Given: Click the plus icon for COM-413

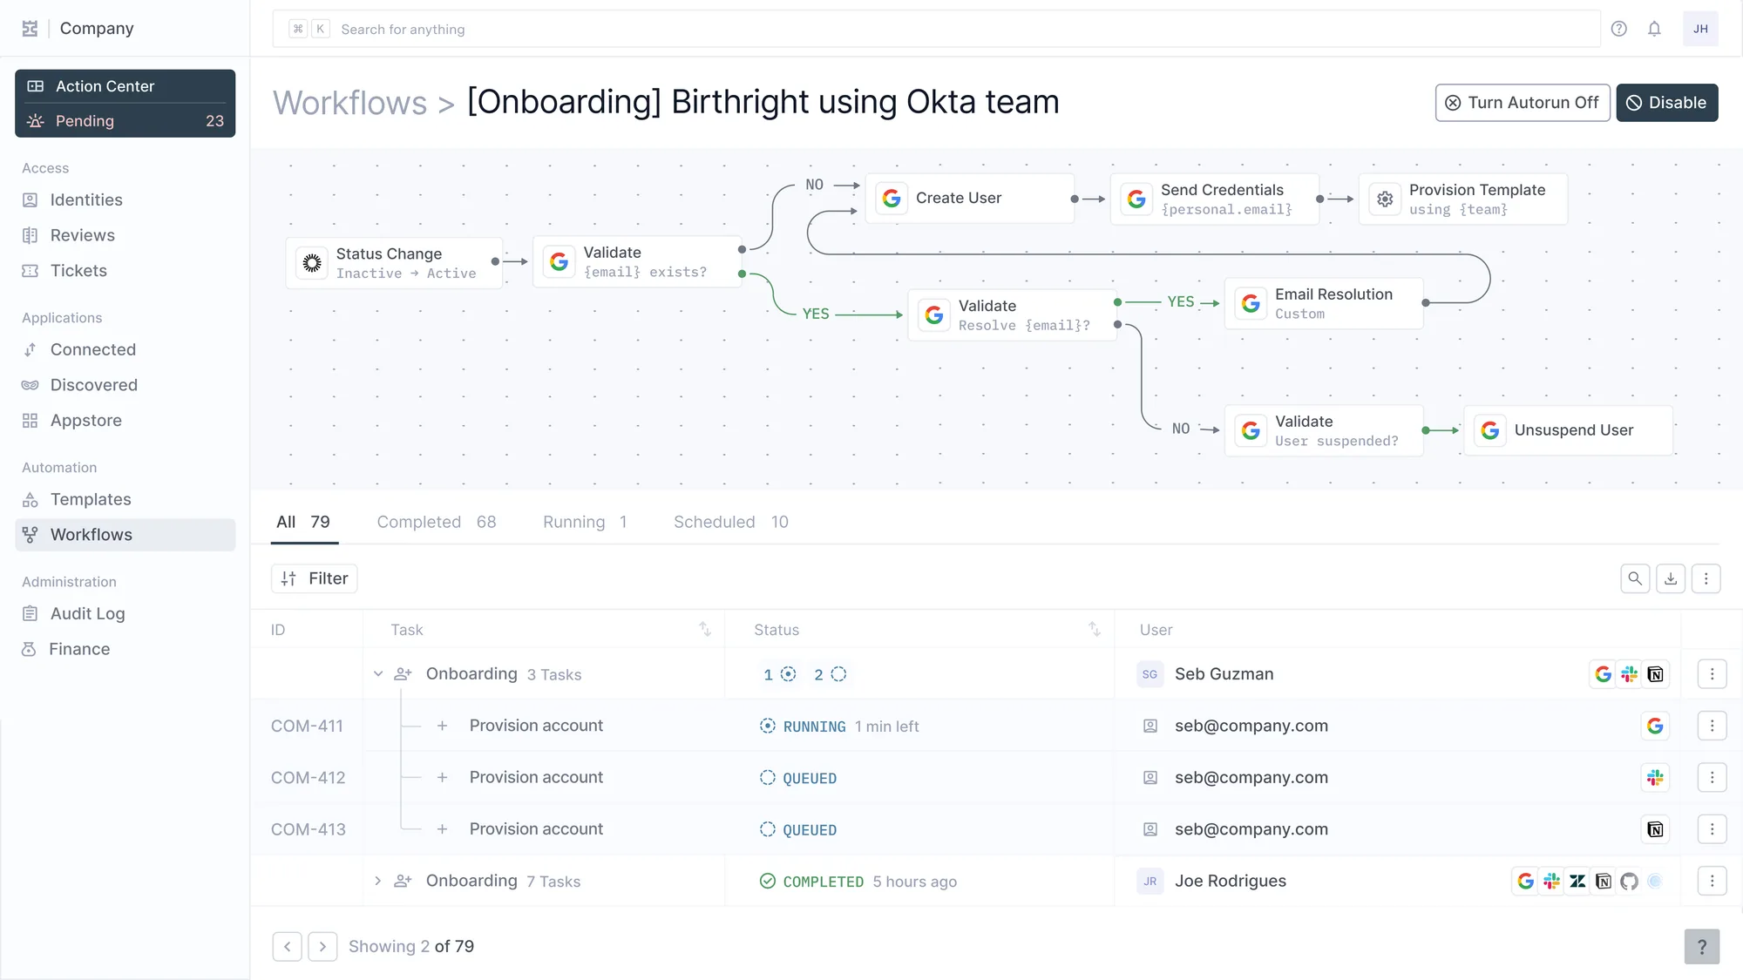Looking at the screenshot, I should [442, 829].
